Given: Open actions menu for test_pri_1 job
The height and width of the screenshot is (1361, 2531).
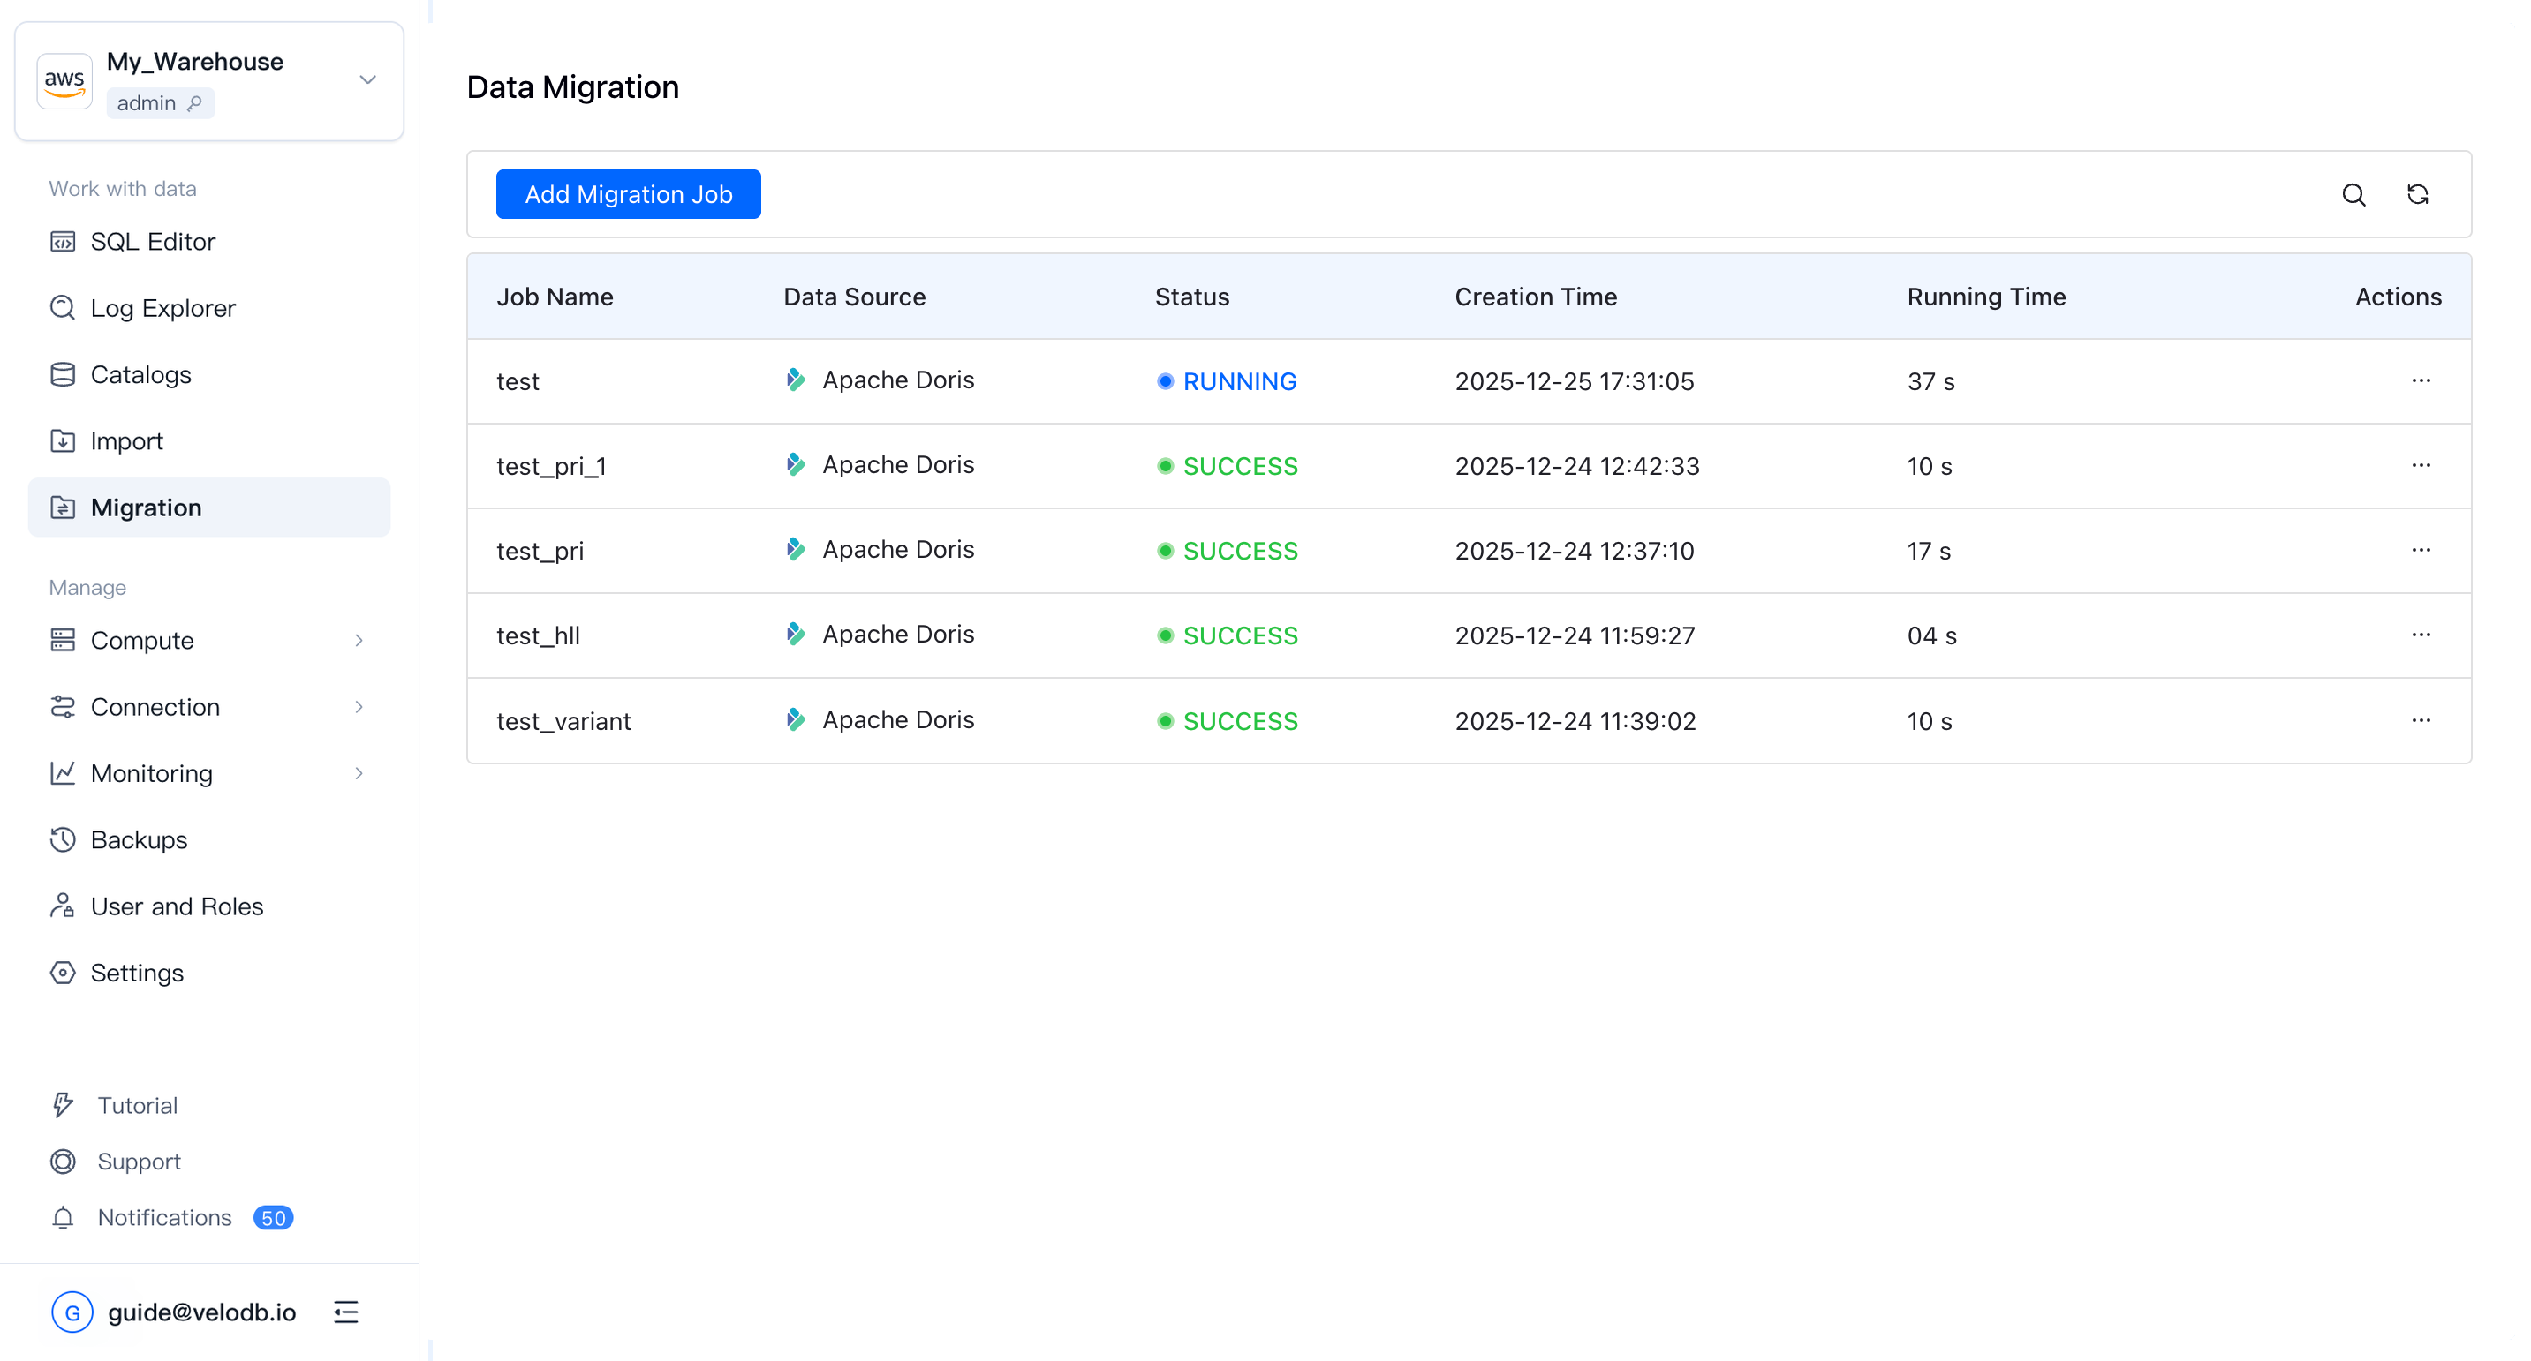Looking at the screenshot, I should (2420, 465).
